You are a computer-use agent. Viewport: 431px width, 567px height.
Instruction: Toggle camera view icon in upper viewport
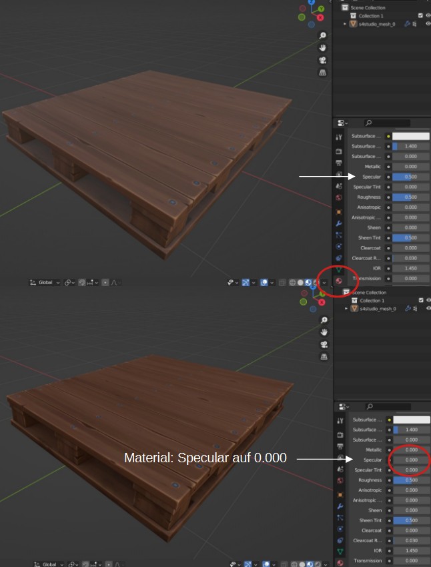click(x=322, y=60)
